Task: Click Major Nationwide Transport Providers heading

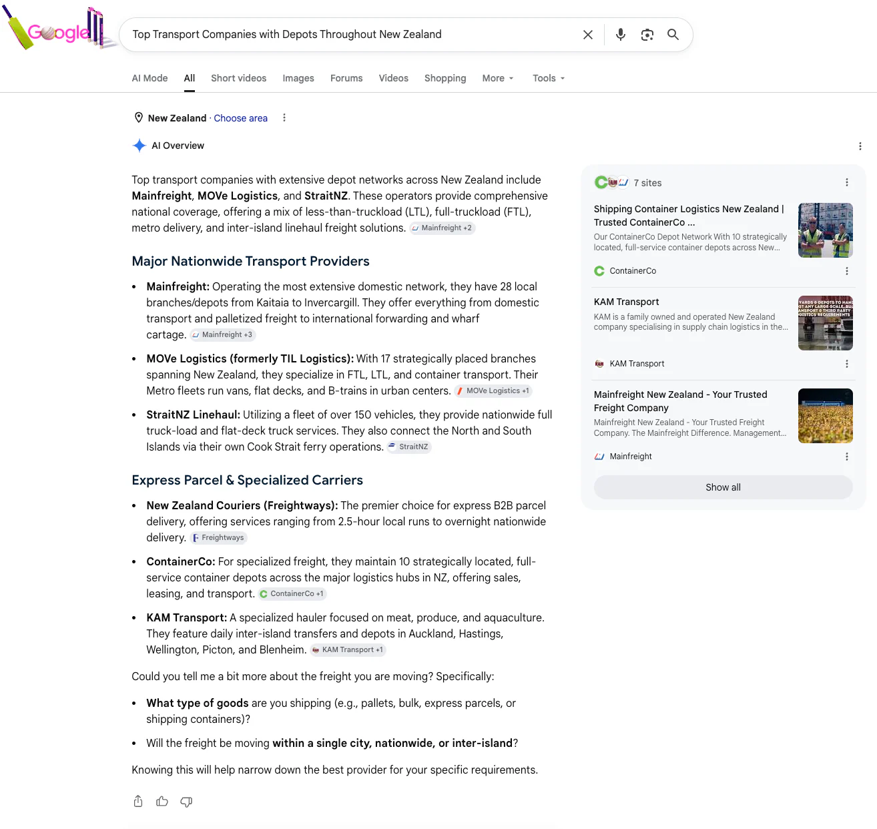Action: pos(250,261)
